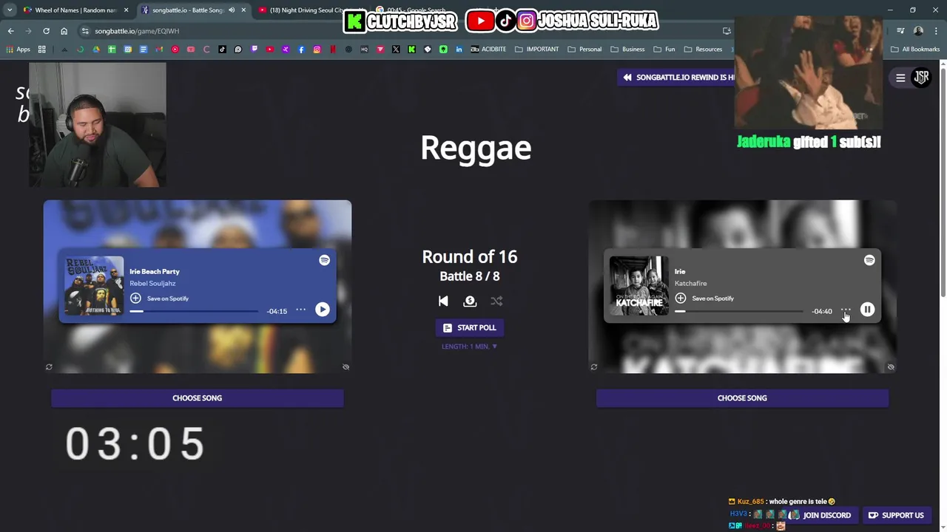Open Spotify logo on Katchafire player

(869, 260)
